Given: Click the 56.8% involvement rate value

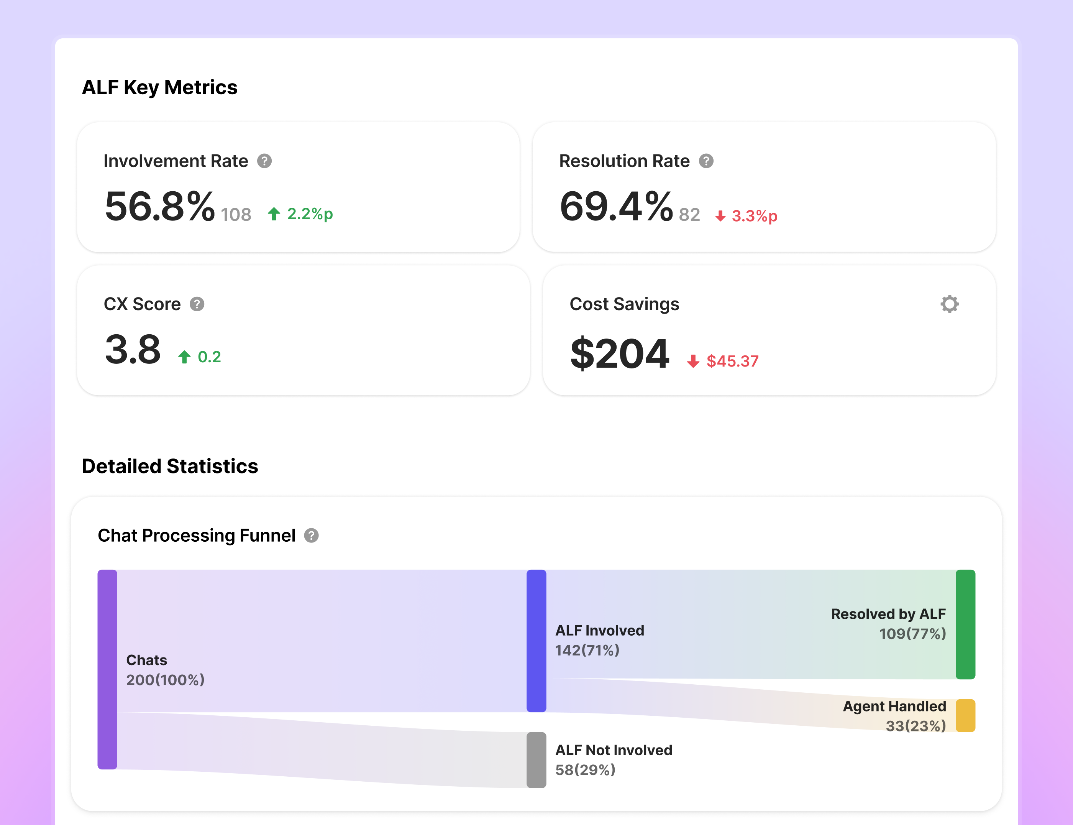Looking at the screenshot, I should [159, 207].
